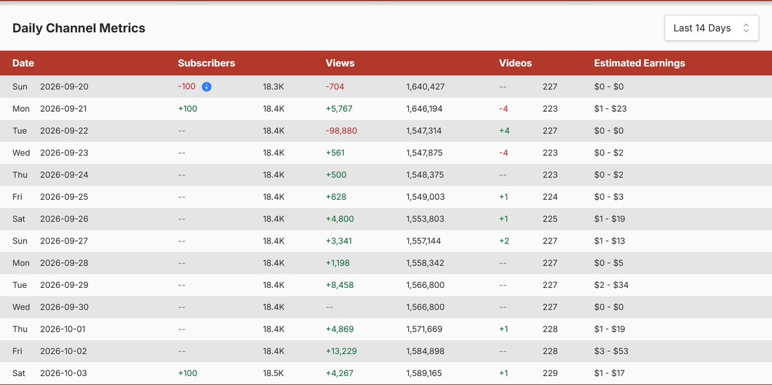Screen dimensions: 772x385
Task: Click the video count 229
Action: (550, 373)
